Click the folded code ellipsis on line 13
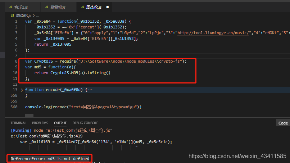Image resolution: width=290 pixels, height=163 pixels. pyautogui.click(x=90, y=90)
